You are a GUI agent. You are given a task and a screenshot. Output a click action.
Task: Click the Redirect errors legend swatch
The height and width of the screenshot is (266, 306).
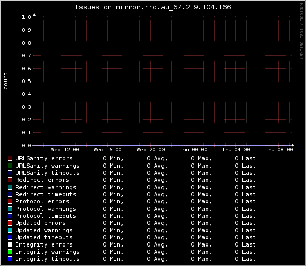coord(10,180)
